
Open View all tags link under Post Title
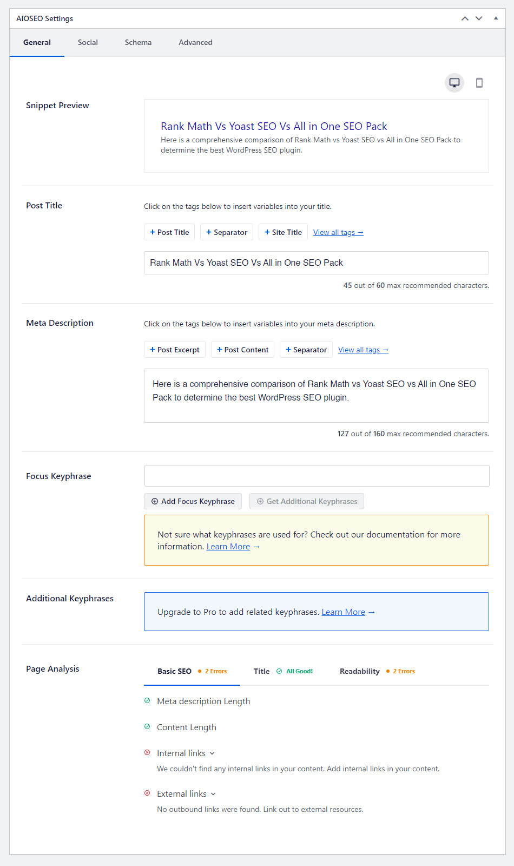coord(338,232)
